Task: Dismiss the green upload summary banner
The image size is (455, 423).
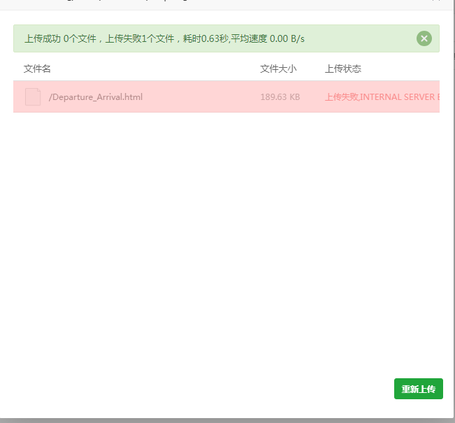Action: pyautogui.click(x=424, y=38)
